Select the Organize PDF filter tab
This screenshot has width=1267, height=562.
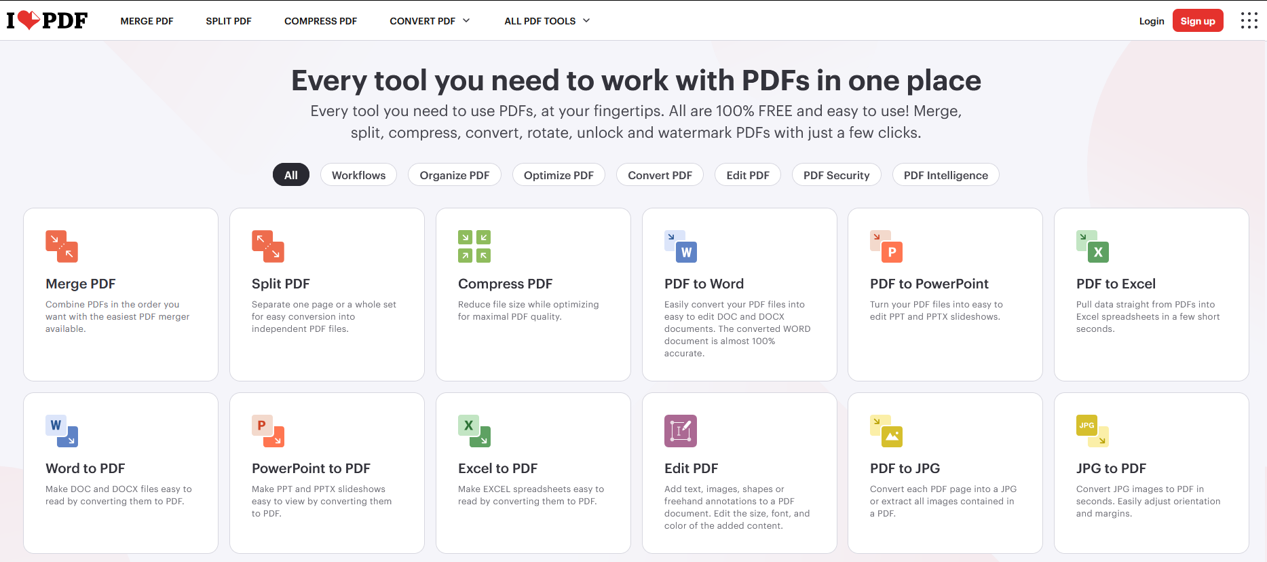(x=455, y=175)
